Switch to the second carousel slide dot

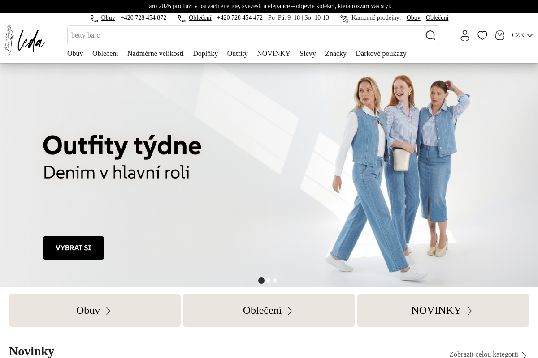pyautogui.click(x=268, y=281)
